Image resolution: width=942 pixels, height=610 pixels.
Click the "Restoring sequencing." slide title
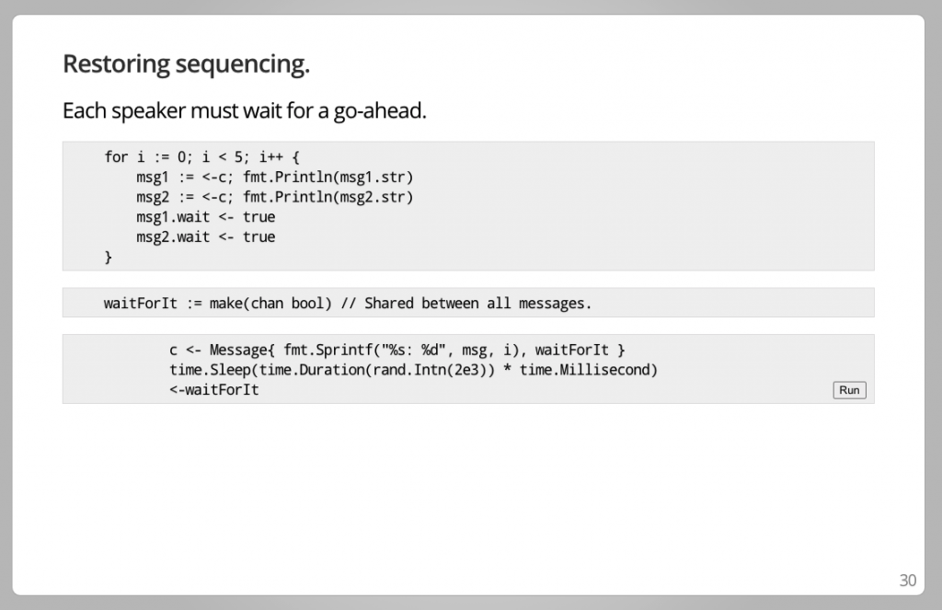(x=186, y=64)
